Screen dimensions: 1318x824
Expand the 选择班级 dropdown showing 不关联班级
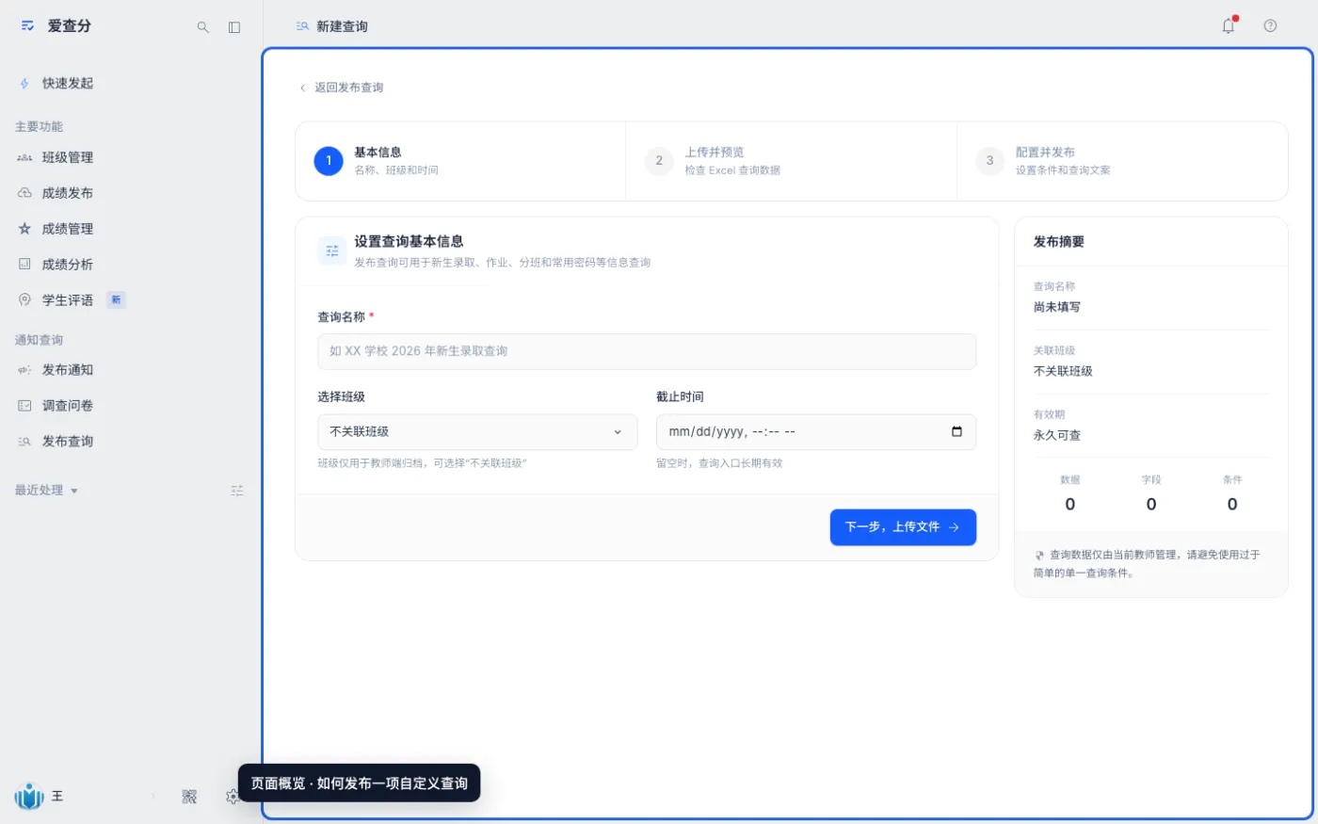[x=477, y=432]
